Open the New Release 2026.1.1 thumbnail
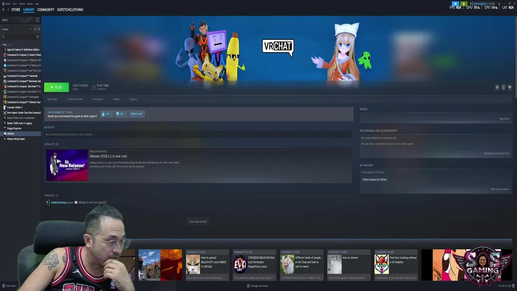 [x=67, y=165]
